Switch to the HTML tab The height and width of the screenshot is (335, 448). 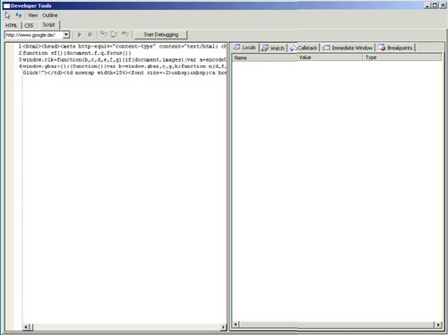coord(12,25)
